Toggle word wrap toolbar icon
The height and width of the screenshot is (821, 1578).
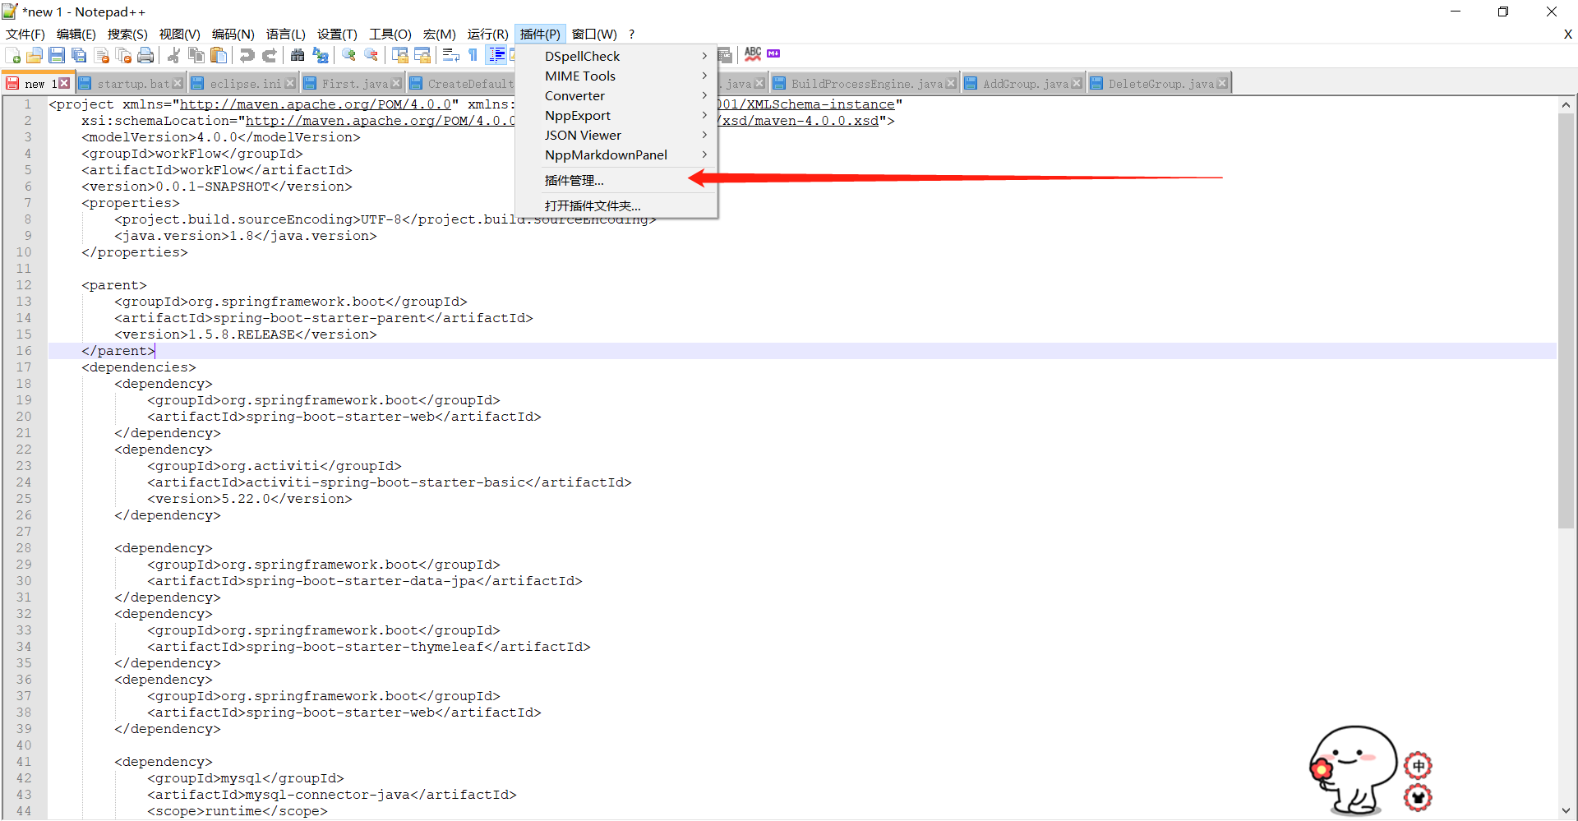tap(450, 55)
